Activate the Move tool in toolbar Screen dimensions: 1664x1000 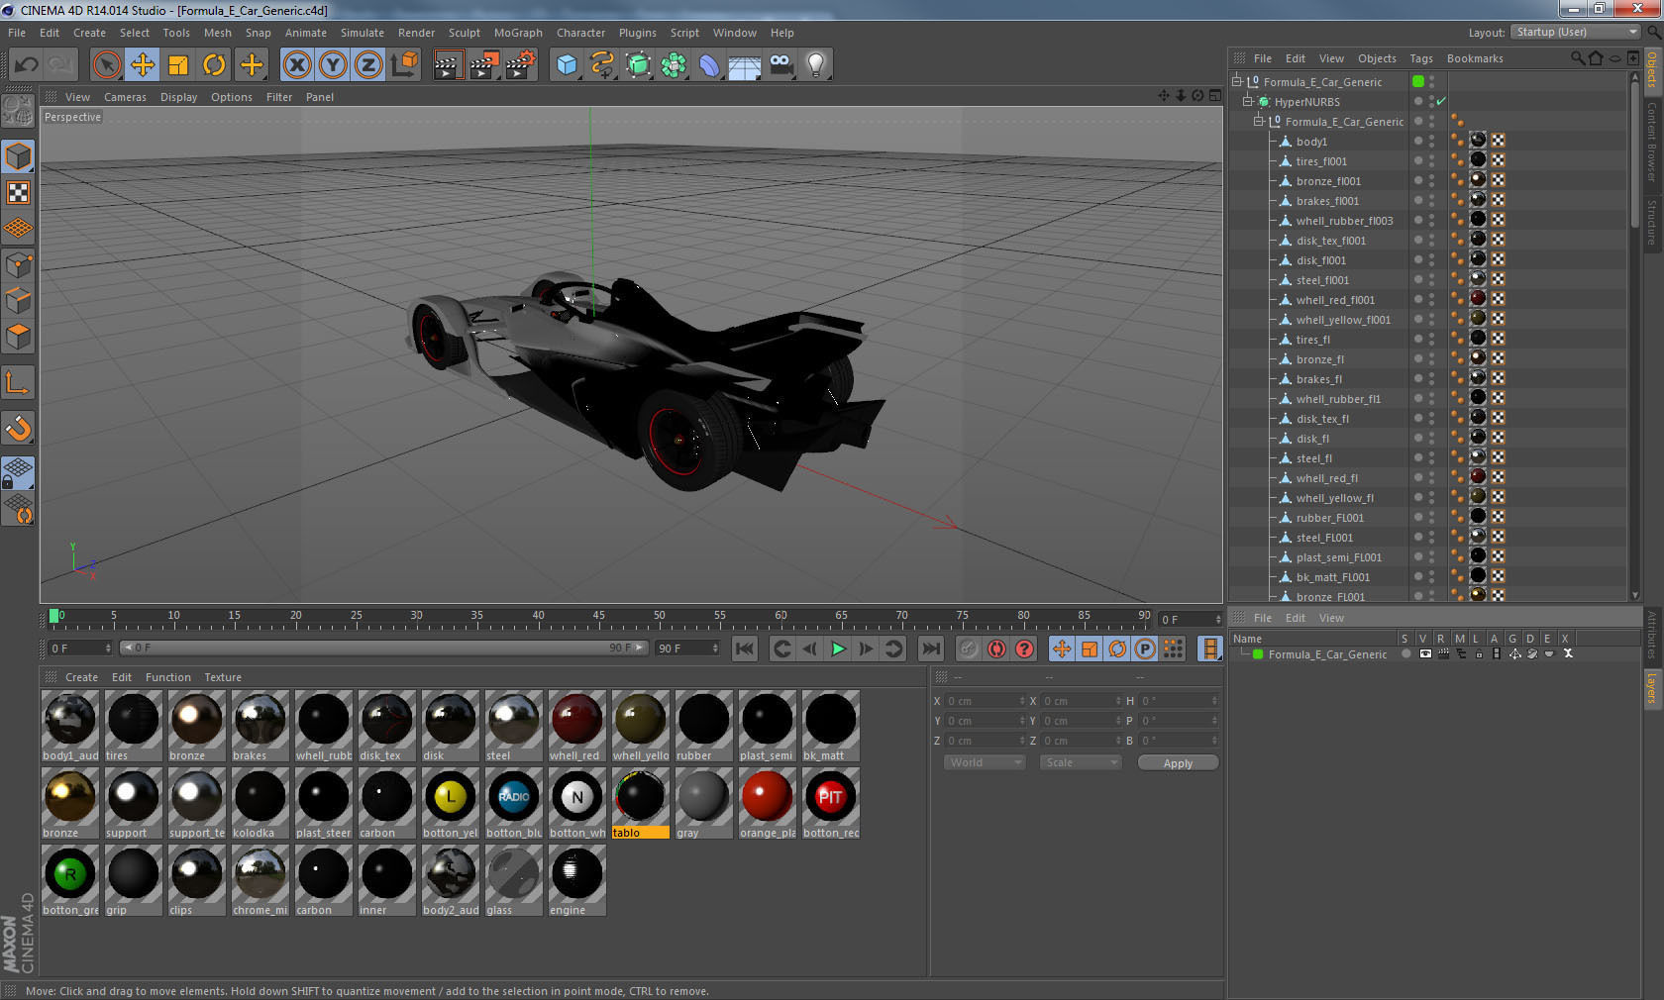(x=143, y=65)
